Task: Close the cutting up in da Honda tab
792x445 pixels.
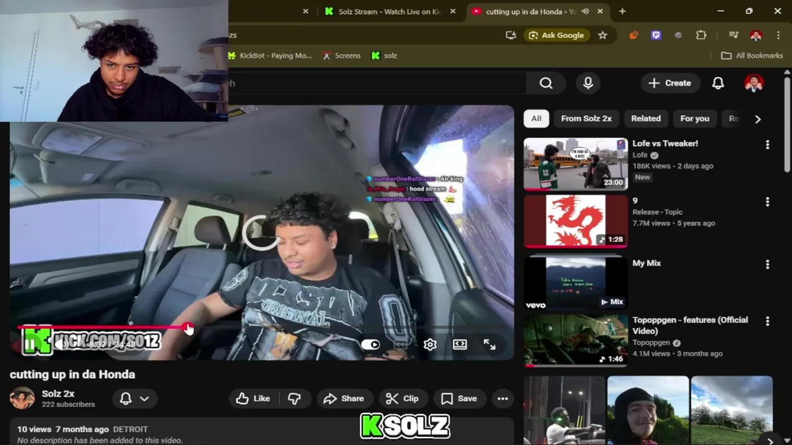Action: point(600,11)
